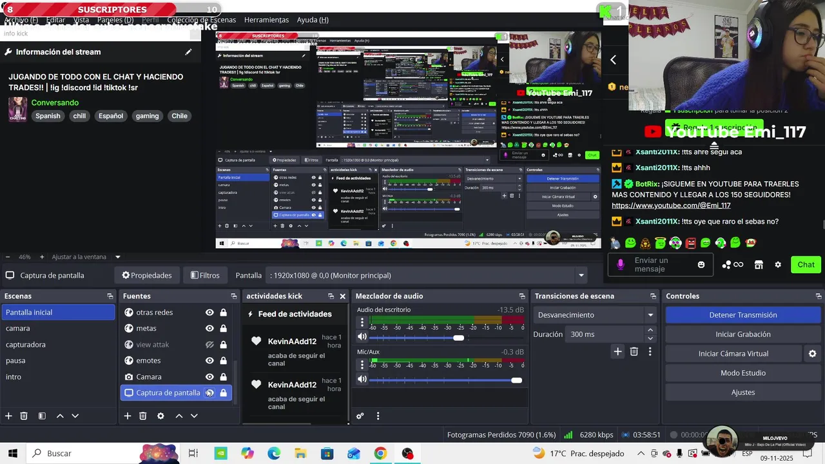
Task: Open Audio del escritorio options dots
Action: click(x=362, y=322)
